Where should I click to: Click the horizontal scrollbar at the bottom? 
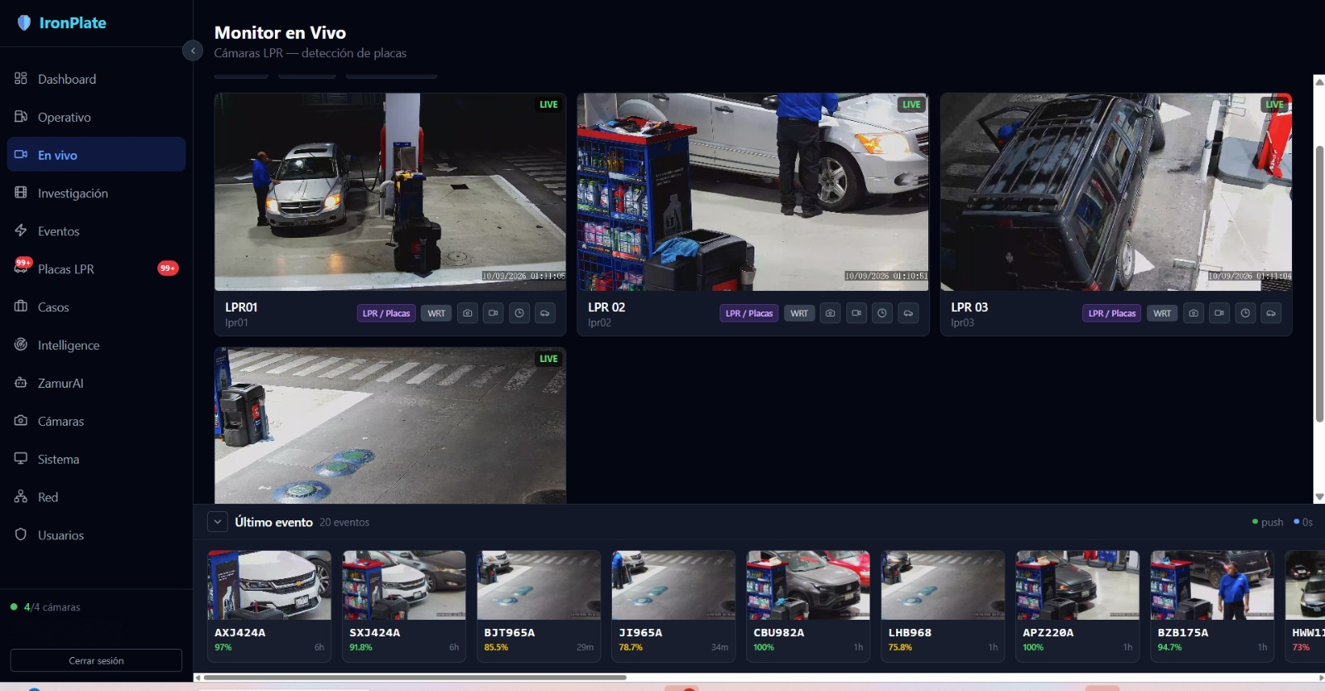pyautogui.click(x=416, y=678)
